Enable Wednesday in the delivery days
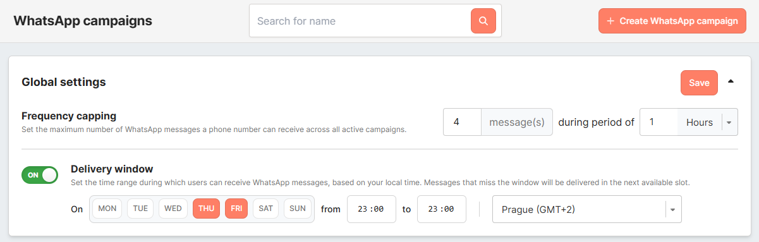 (x=173, y=209)
